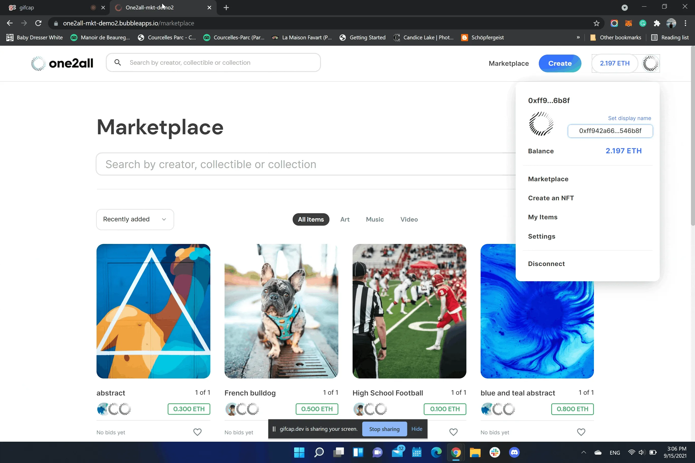This screenshot has width=695, height=463.
Task: Click the blue Create button
Action: tap(560, 63)
